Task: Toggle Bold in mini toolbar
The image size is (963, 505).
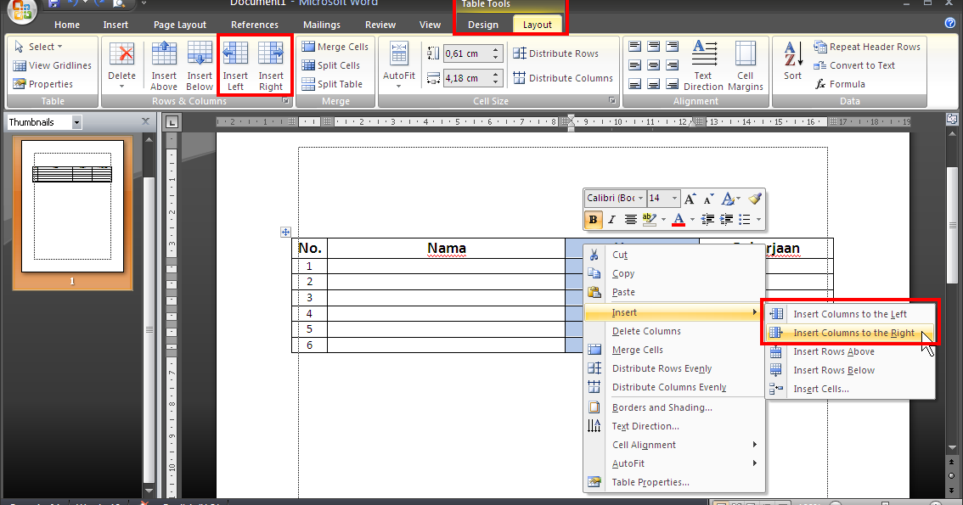Action: pos(593,219)
